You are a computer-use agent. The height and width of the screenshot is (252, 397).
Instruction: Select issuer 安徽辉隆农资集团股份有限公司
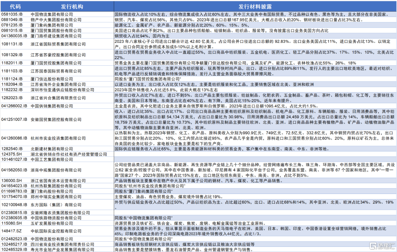(x=60, y=213)
